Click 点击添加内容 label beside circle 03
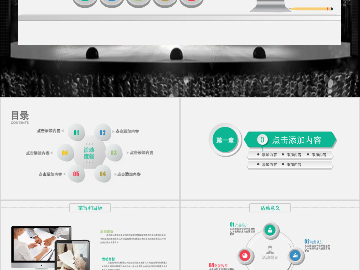 coord(142,153)
